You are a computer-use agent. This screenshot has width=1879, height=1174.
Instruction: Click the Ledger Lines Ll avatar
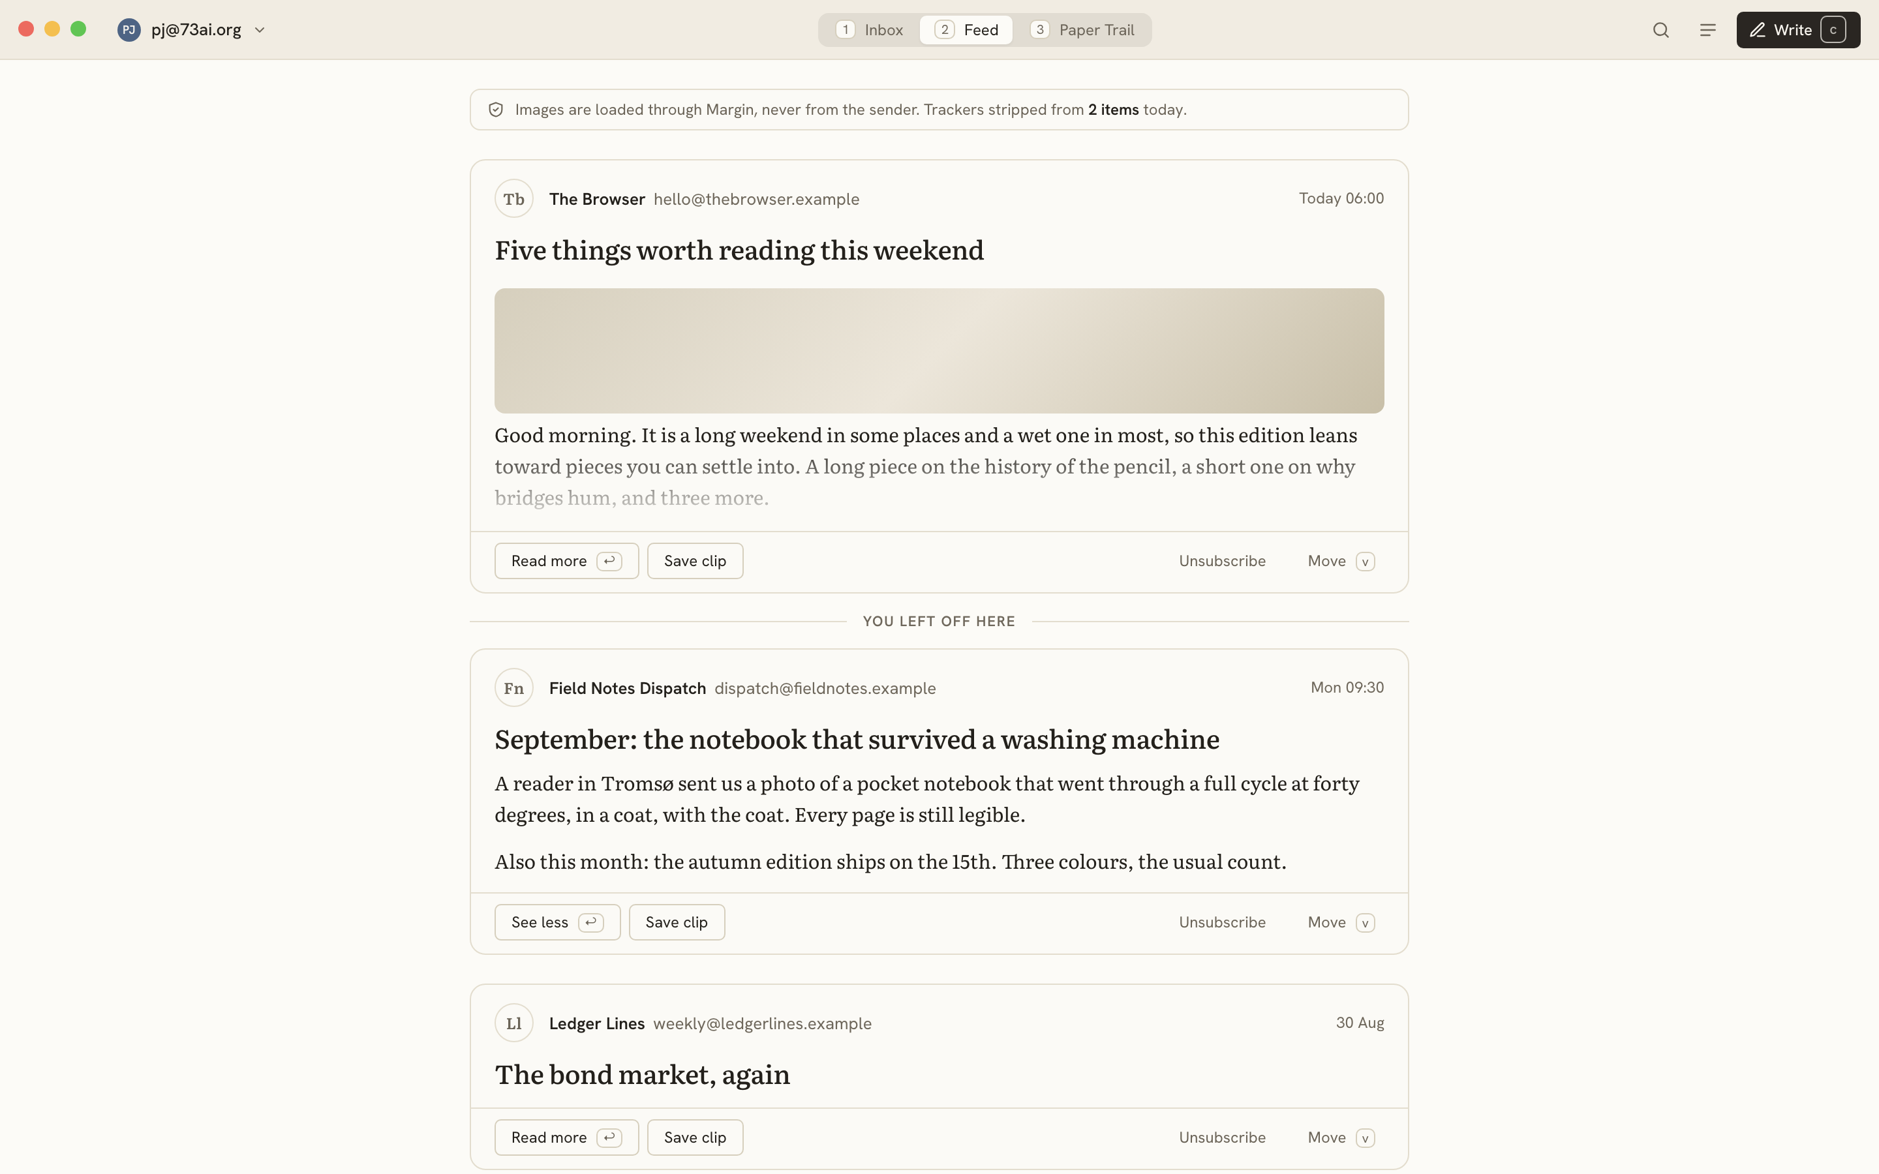pos(514,1023)
